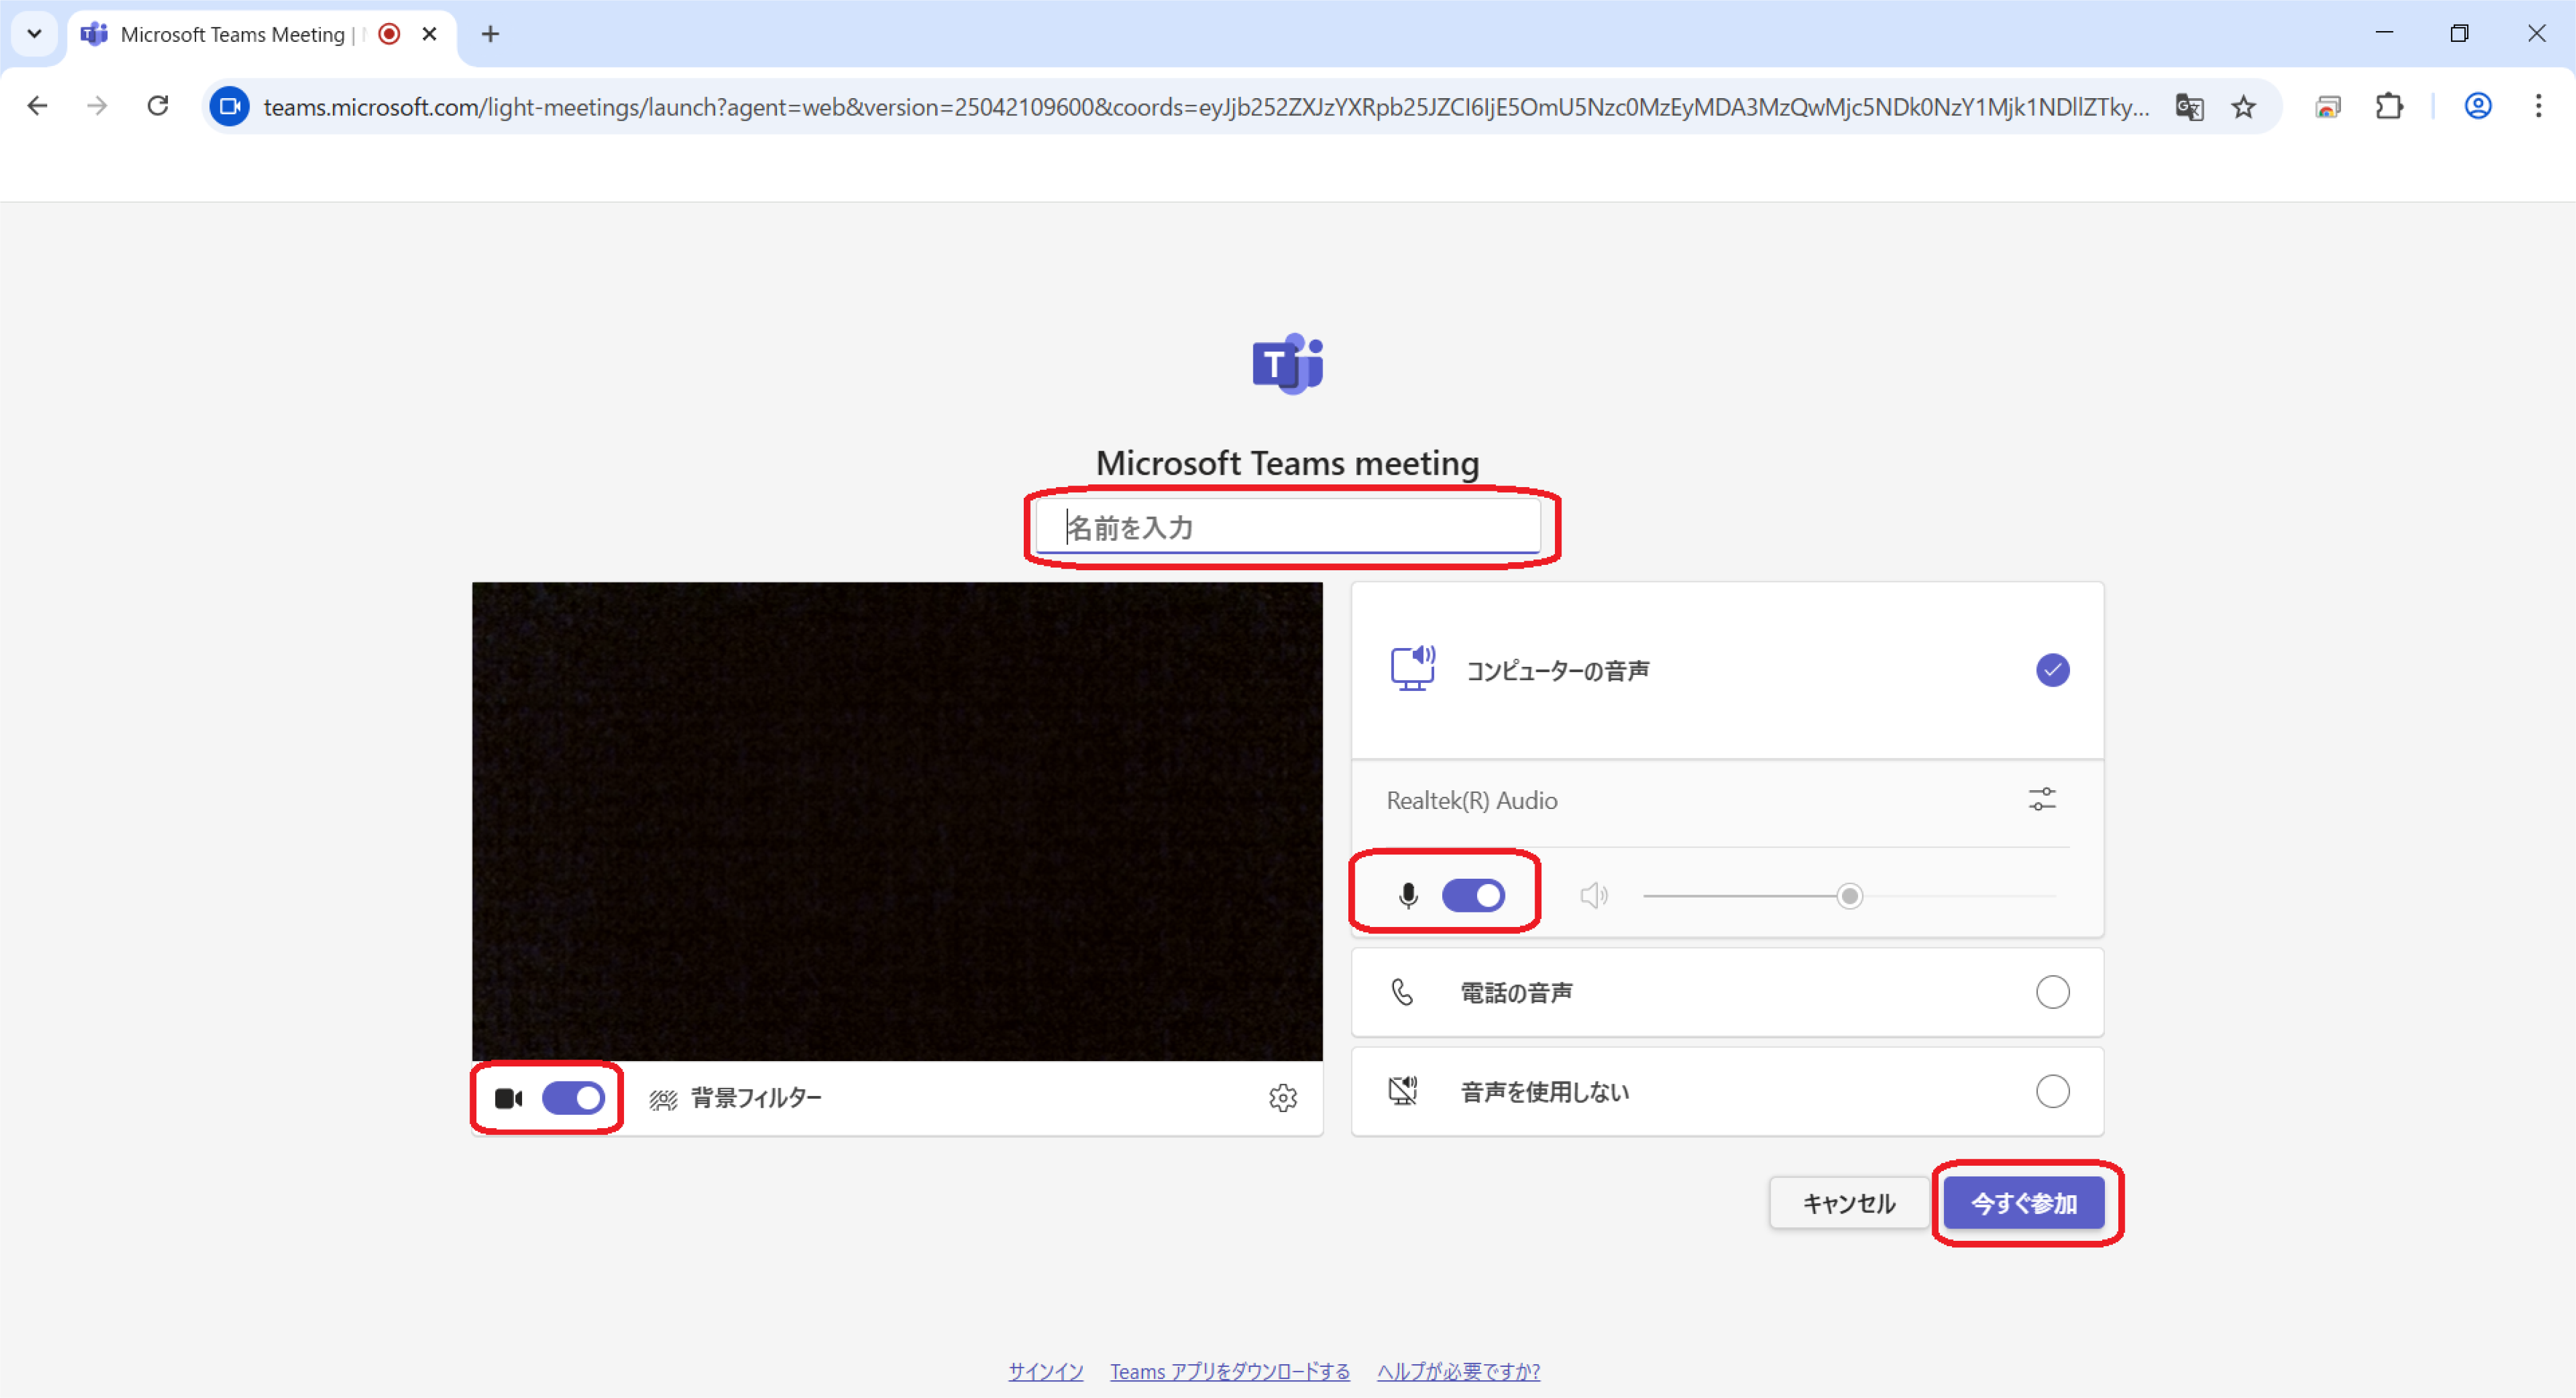Click the Google Translate icon

[2189, 106]
